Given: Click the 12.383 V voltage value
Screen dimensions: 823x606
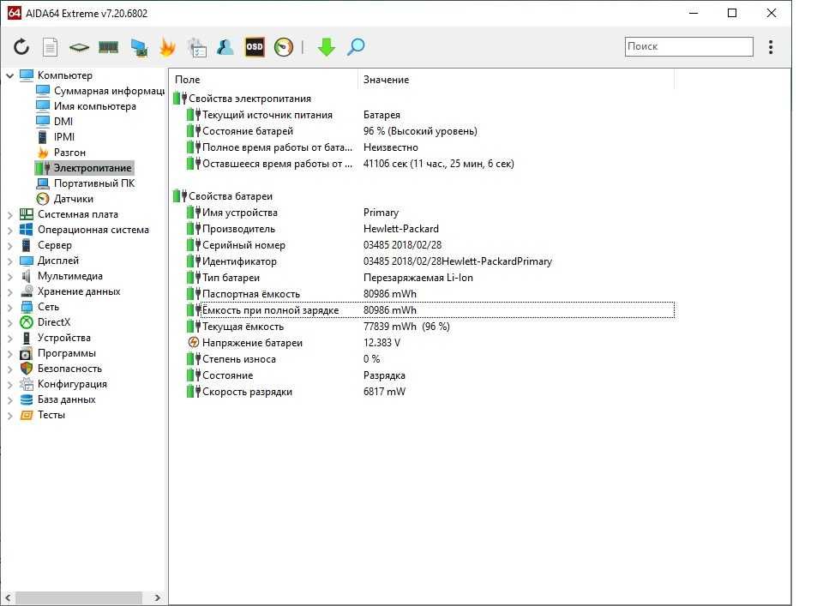Looking at the screenshot, I should point(381,343).
